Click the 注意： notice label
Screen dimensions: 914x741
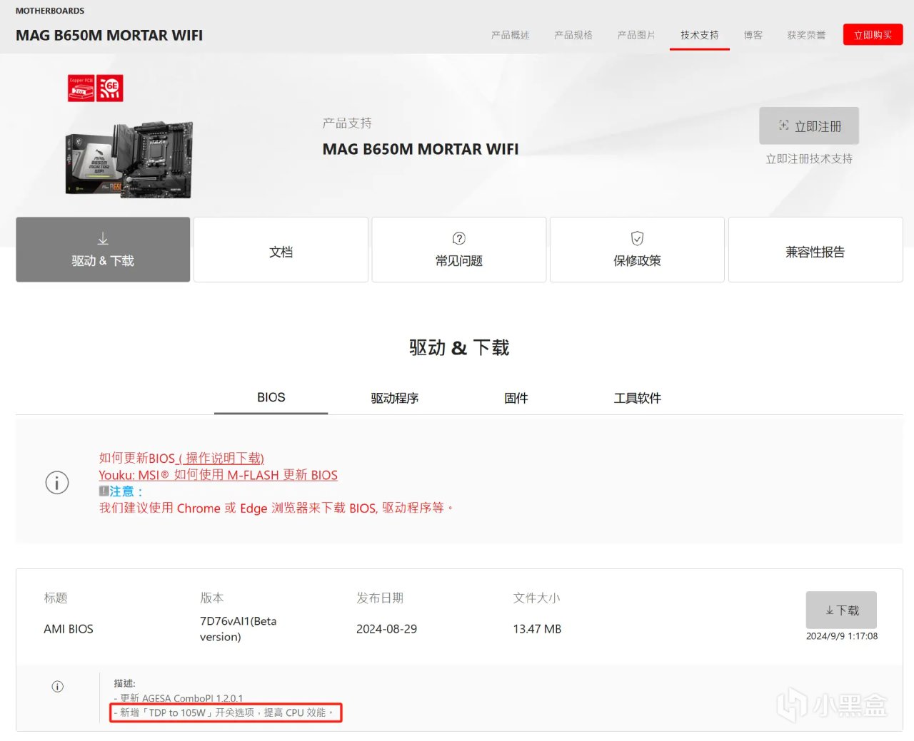(x=126, y=491)
